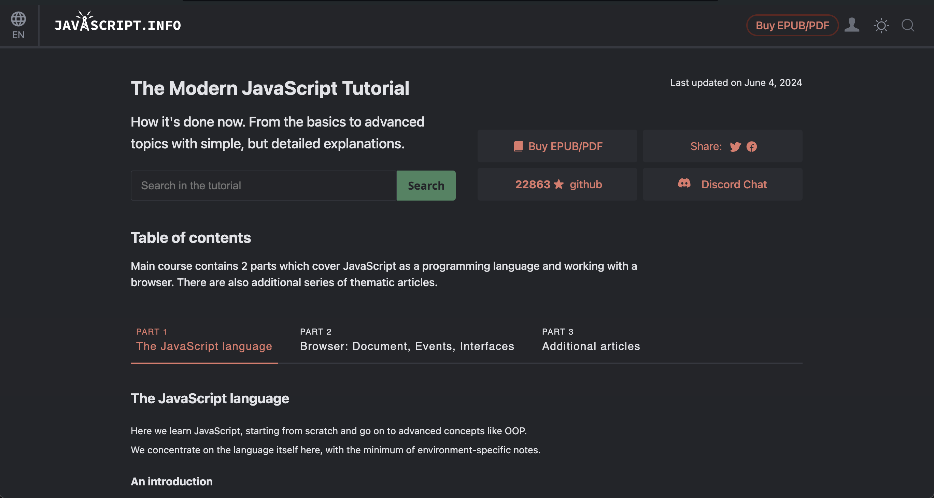Switch to Part 2 Browser tab
Screen dimensions: 934x498
tap(407, 346)
